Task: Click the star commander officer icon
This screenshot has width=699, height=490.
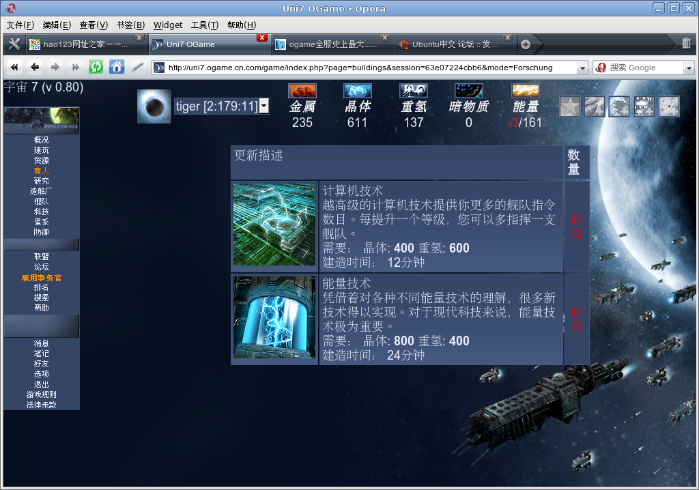Action: 570,106
